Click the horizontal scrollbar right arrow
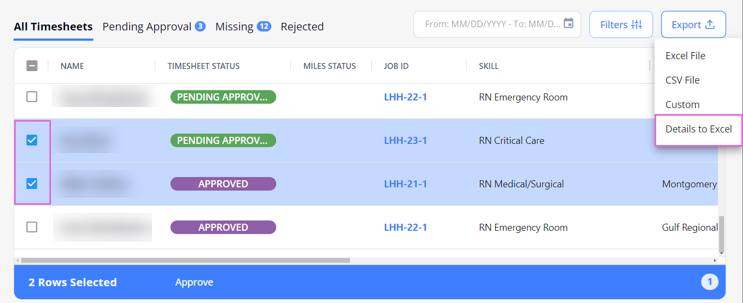743x303 pixels. pyautogui.click(x=715, y=261)
